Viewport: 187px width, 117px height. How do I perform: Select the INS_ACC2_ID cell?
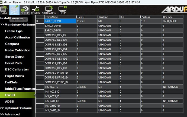coord(60,92)
